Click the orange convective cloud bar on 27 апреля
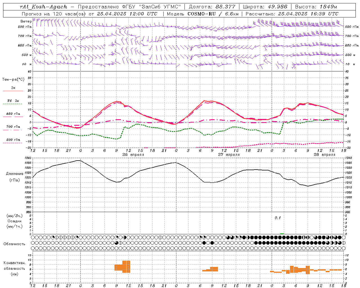Viewport: 360px width, 288px height. pyautogui.click(x=210, y=269)
